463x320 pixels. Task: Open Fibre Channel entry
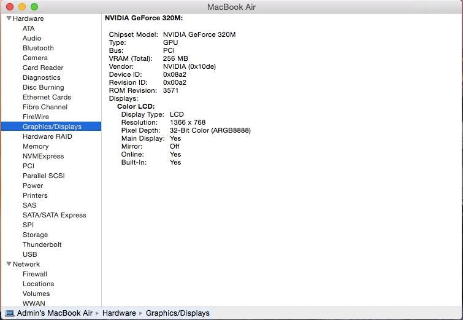click(45, 107)
